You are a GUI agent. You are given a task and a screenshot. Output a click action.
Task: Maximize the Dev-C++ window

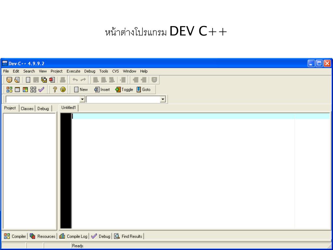pos(319,63)
